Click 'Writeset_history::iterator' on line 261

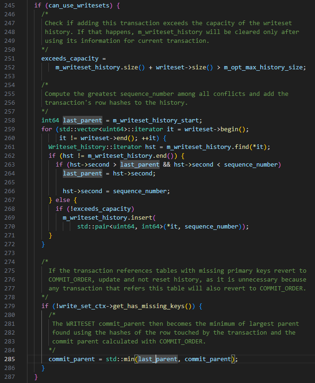pos(95,147)
